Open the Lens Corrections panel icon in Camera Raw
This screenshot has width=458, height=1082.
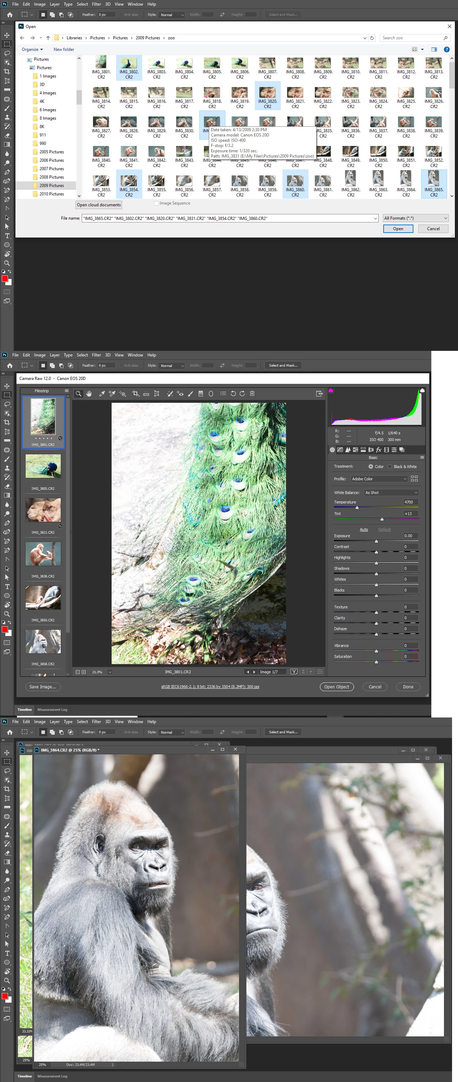[371, 449]
